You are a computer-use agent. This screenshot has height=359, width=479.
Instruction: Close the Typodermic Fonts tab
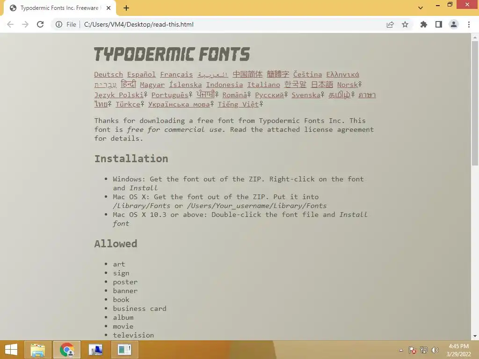[109, 8]
